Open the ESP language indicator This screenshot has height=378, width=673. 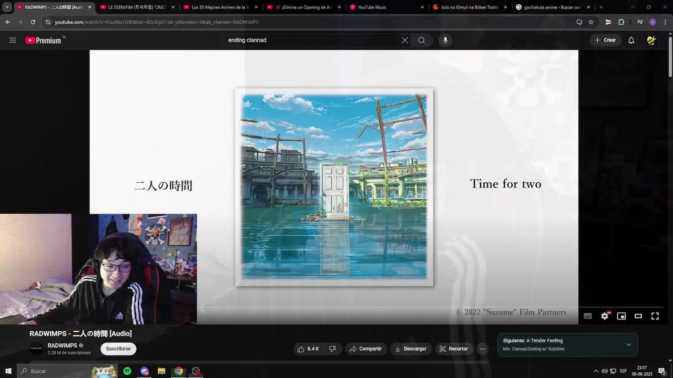click(623, 371)
